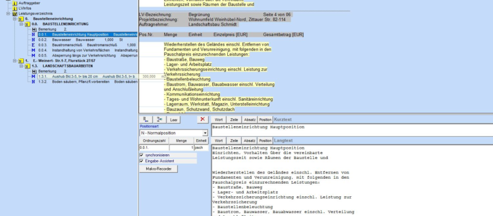The height and width of the screenshot is (216, 493).
Task: Click the tree-structure icon button next to Leer
Action: [x=159, y=119]
